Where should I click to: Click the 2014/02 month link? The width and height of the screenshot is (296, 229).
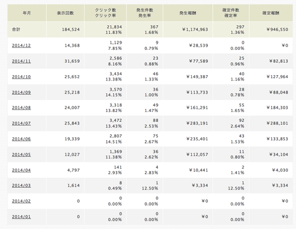click(22, 201)
